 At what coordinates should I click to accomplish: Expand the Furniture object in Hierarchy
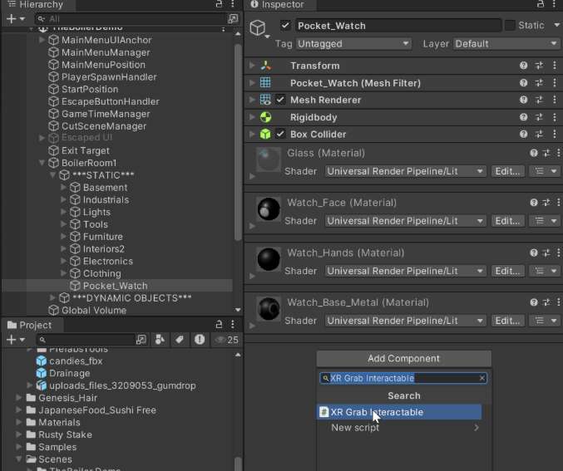65,237
